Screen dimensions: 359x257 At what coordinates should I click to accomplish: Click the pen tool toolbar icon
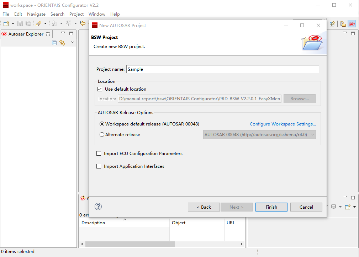click(38, 24)
